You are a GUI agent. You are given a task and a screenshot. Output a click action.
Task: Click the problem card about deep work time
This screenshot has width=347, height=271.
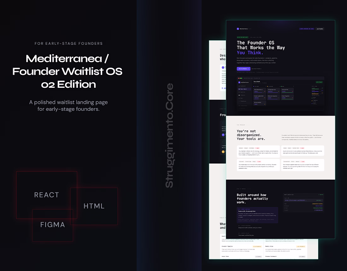coord(258,165)
